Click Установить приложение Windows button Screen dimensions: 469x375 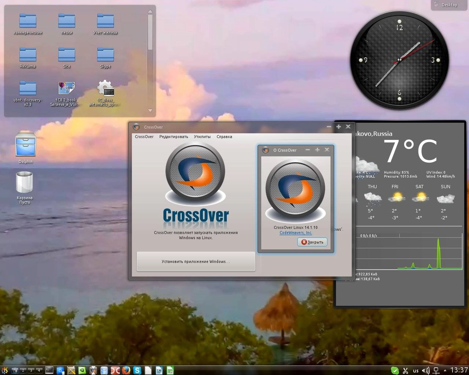pos(196,261)
